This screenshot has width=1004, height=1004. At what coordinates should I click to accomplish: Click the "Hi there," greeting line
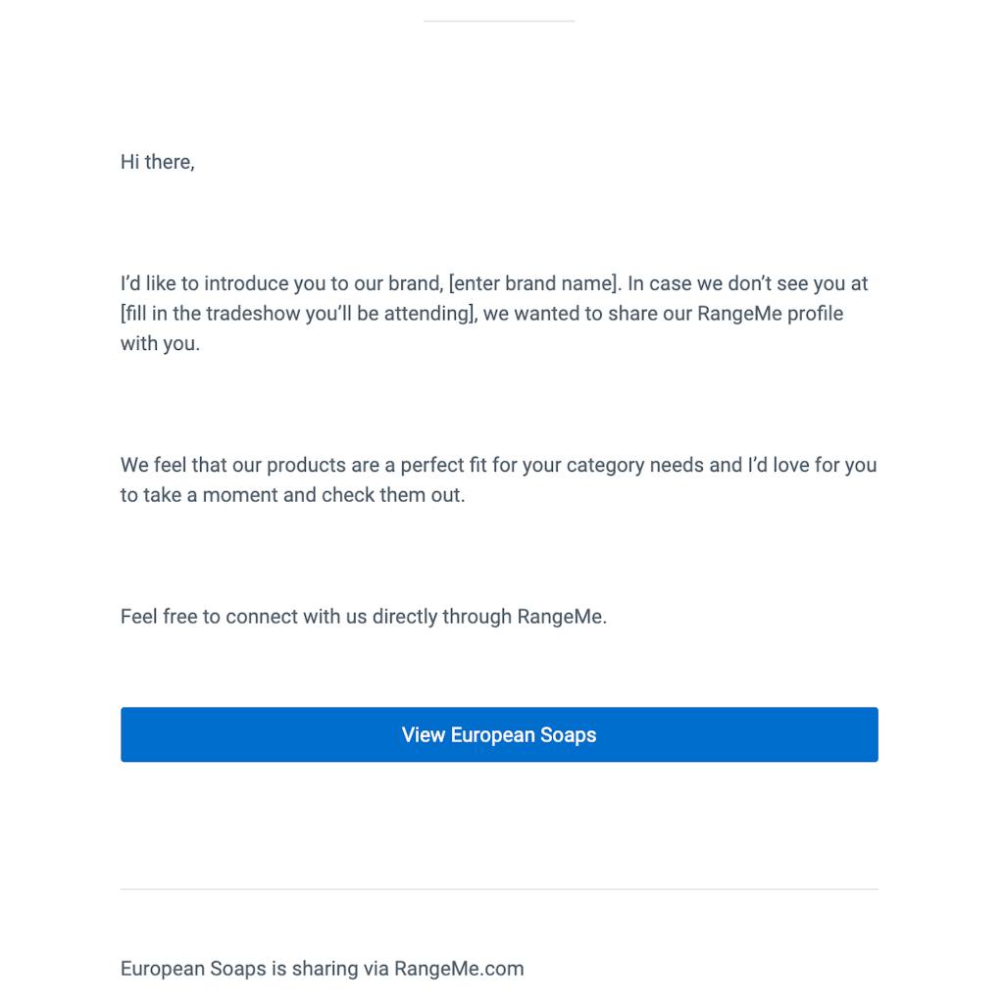[157, 162]
